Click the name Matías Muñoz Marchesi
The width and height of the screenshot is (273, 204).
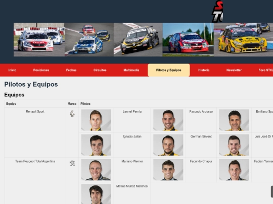pyautogui.click(x=132, y=186)
